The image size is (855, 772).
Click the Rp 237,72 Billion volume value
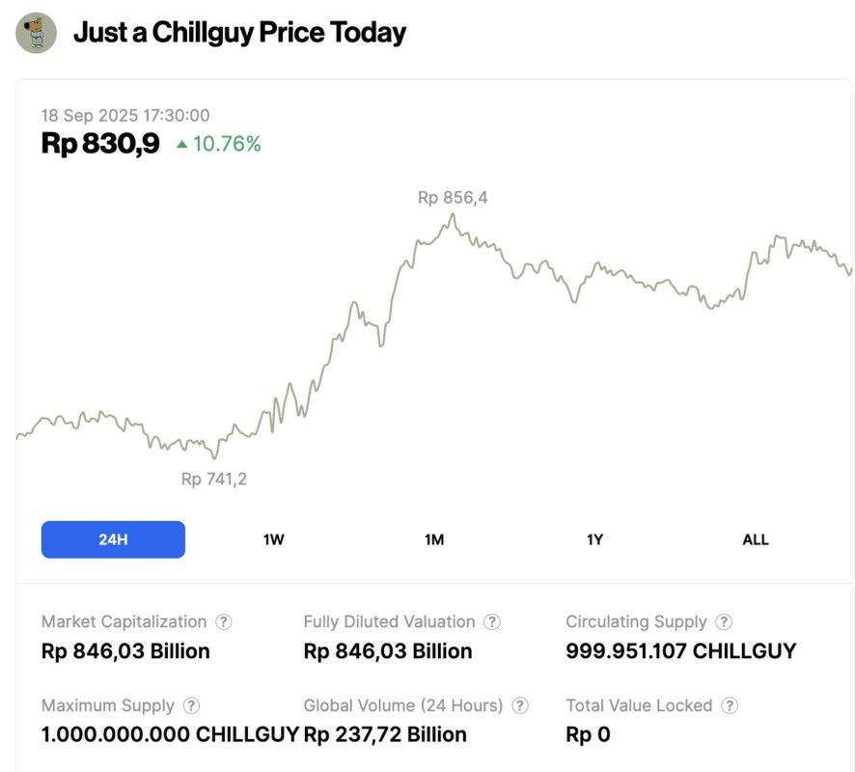tap(385, 734)
